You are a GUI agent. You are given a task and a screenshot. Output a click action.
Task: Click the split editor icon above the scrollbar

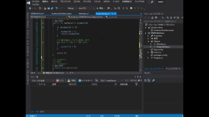tap(140, 20)
